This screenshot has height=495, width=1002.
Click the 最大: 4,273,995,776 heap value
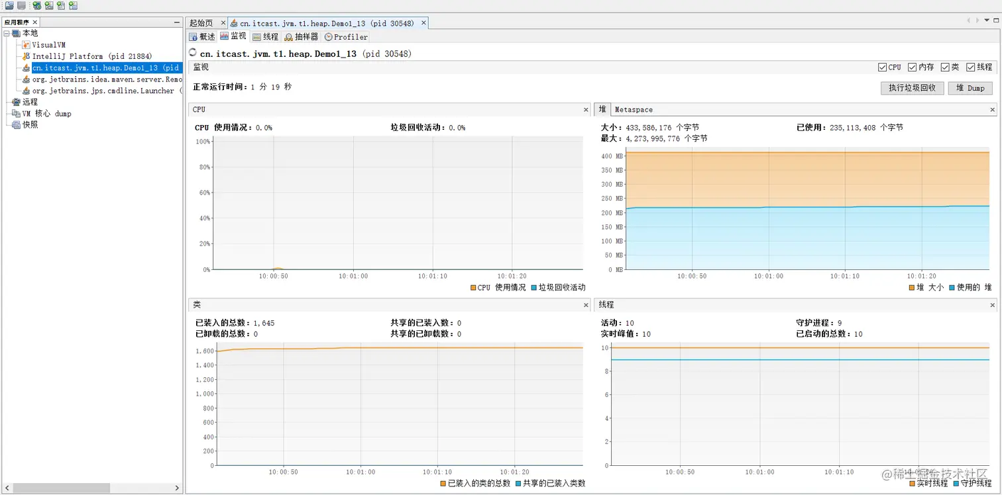tap(653, 138)
